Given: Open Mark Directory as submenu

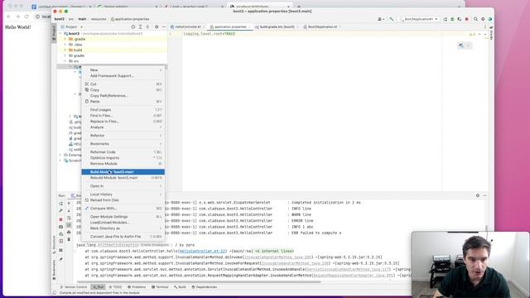Looking at the screenshot, I should pyautogui.click(x=123, y=228).
